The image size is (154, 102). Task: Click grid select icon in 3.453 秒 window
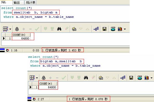click(x=6, y=29)
